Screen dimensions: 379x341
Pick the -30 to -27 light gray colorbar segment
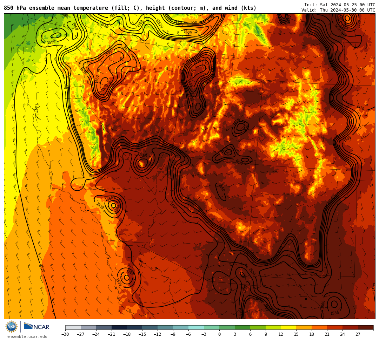(73, 327)
